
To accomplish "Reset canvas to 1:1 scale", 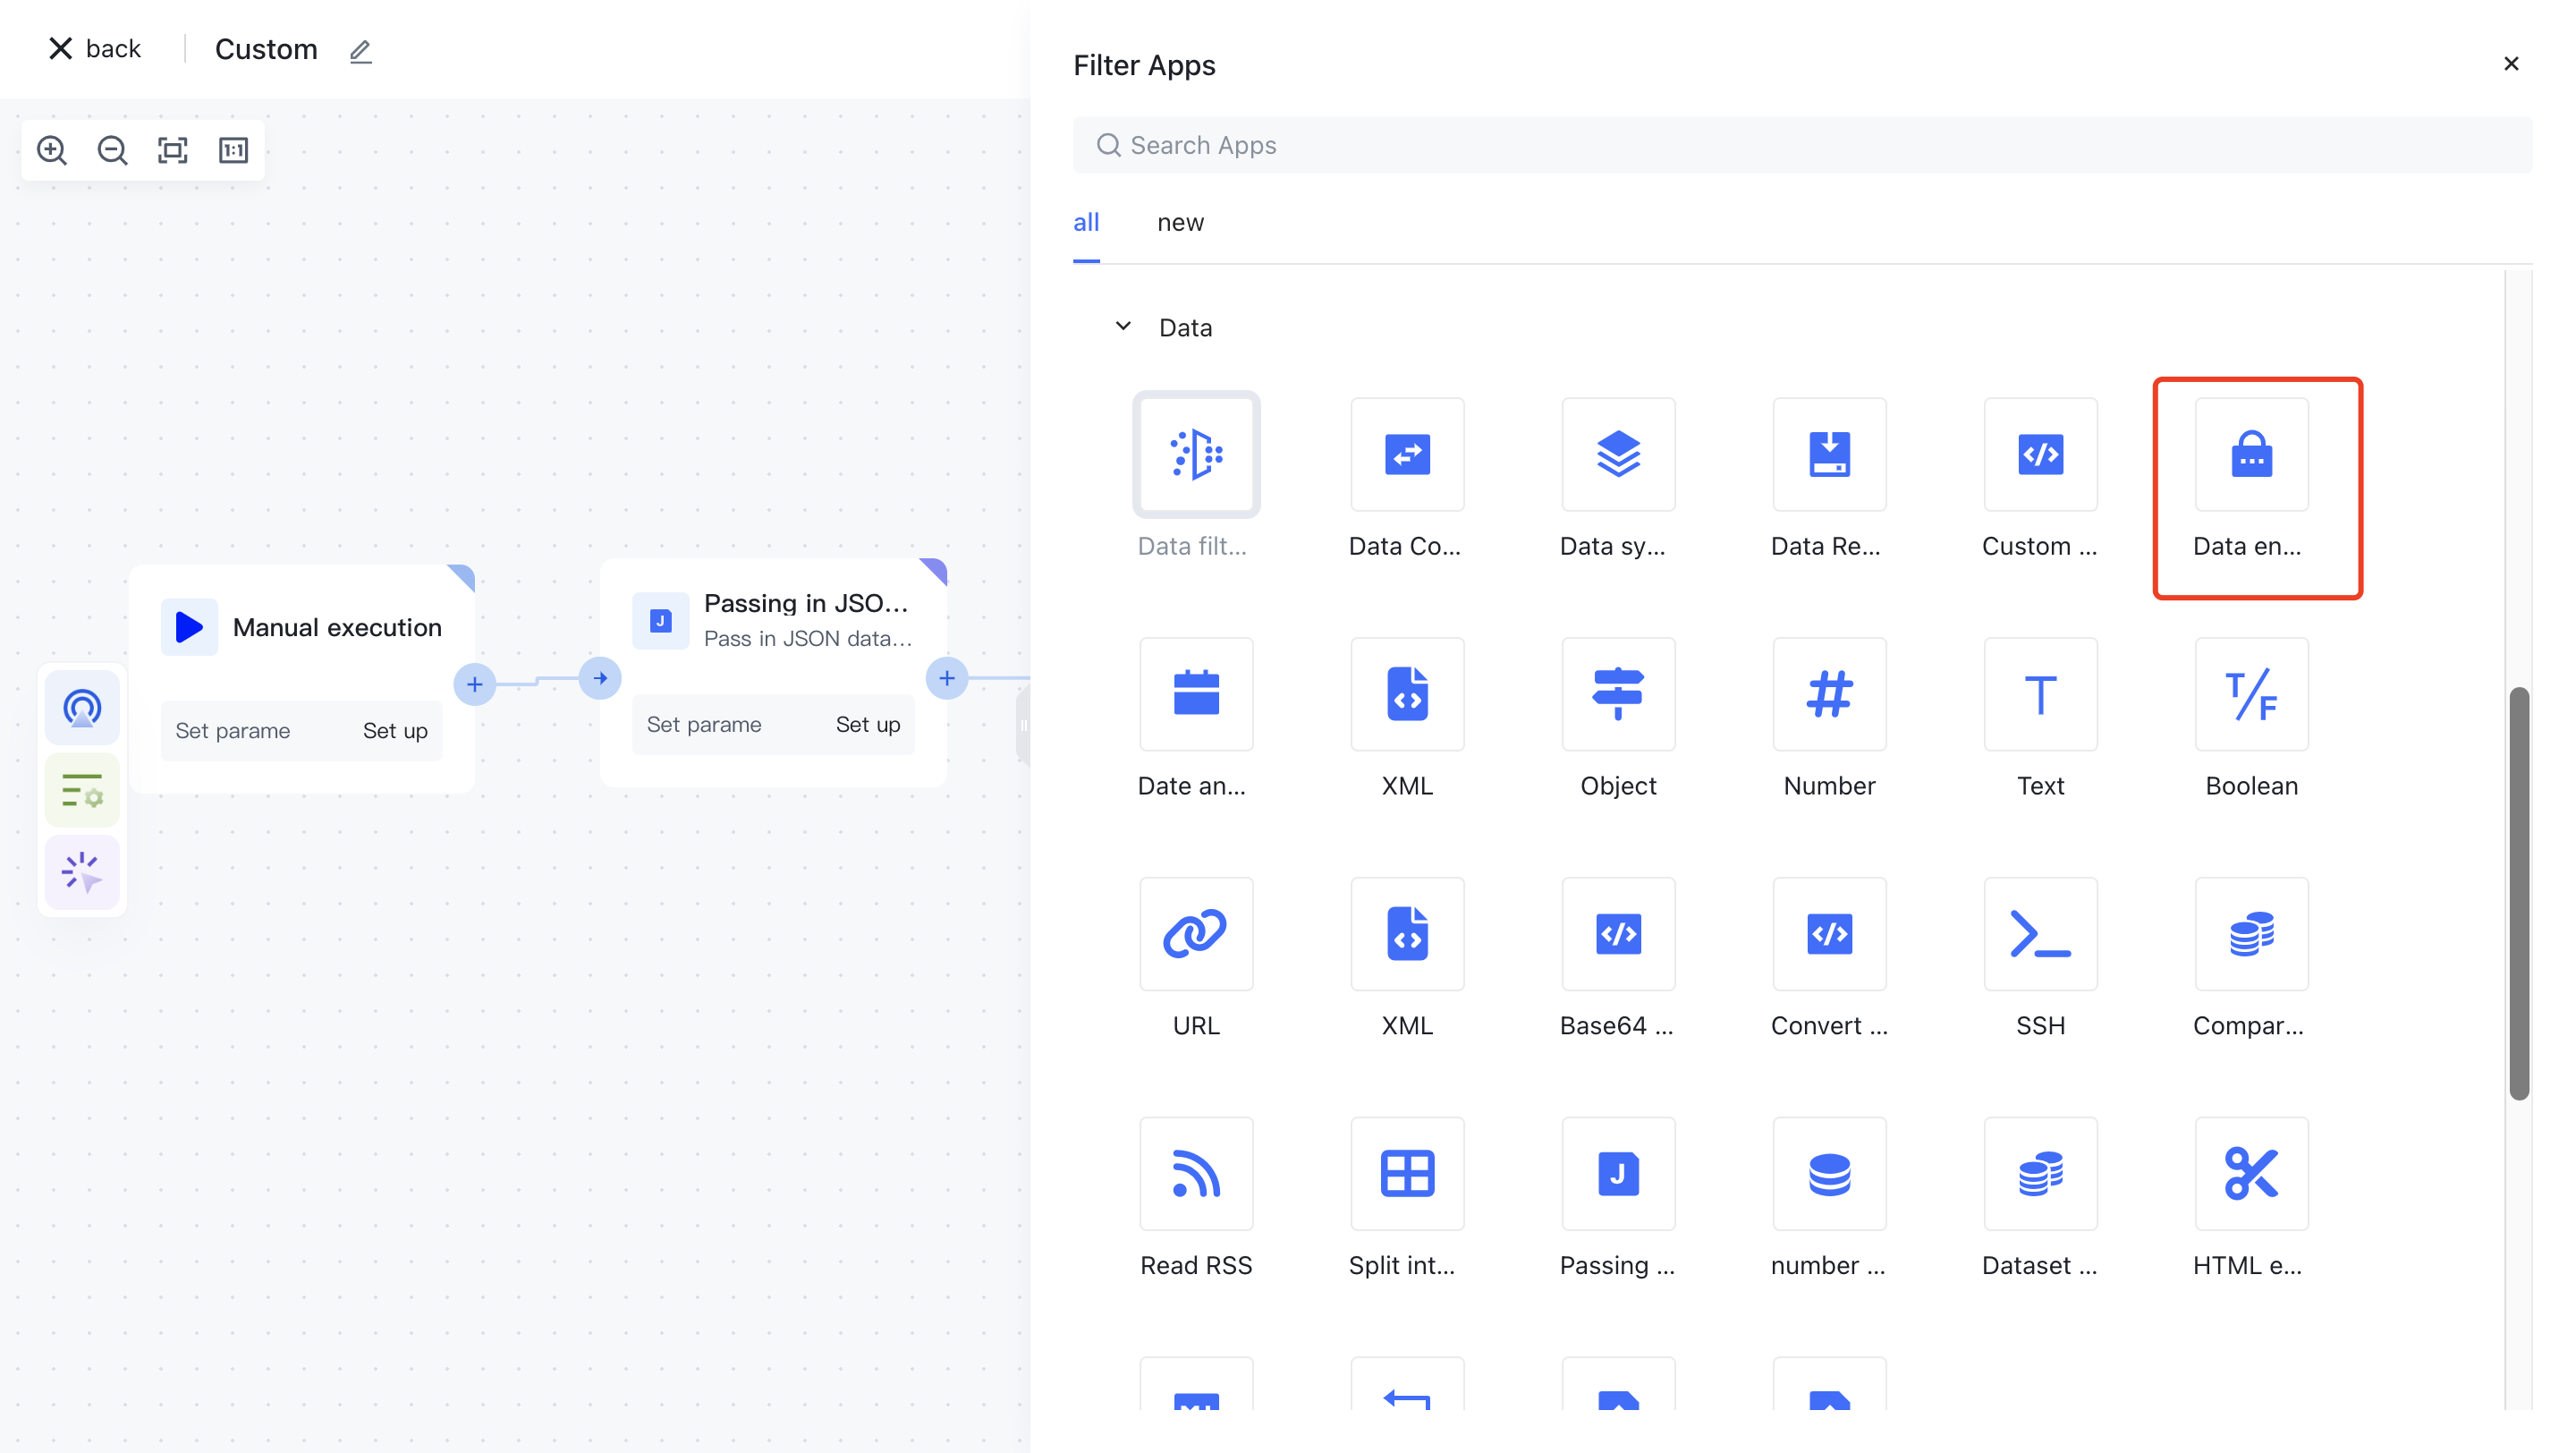I will tap(233, 150).
